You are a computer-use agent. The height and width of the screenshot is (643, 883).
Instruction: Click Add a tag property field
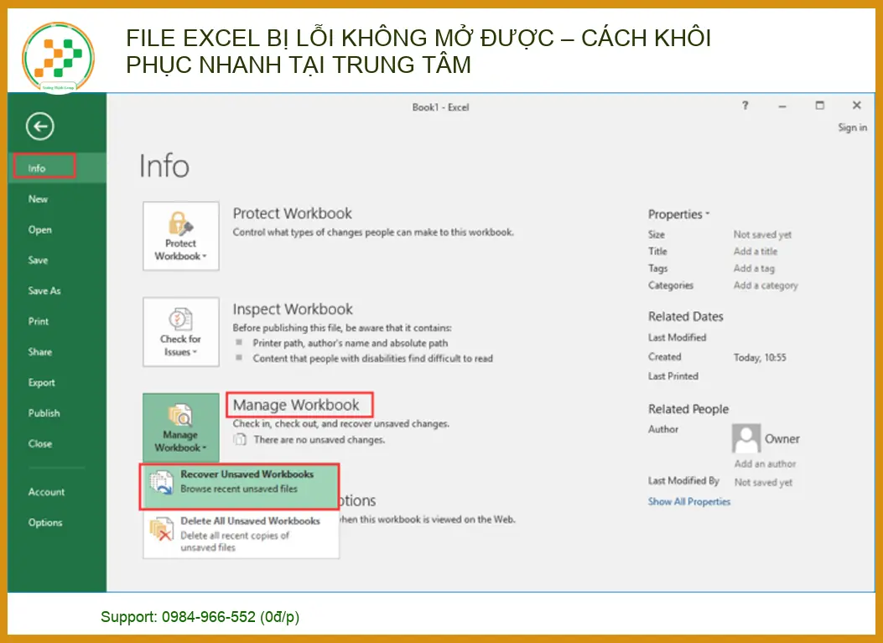coord(754,268)
